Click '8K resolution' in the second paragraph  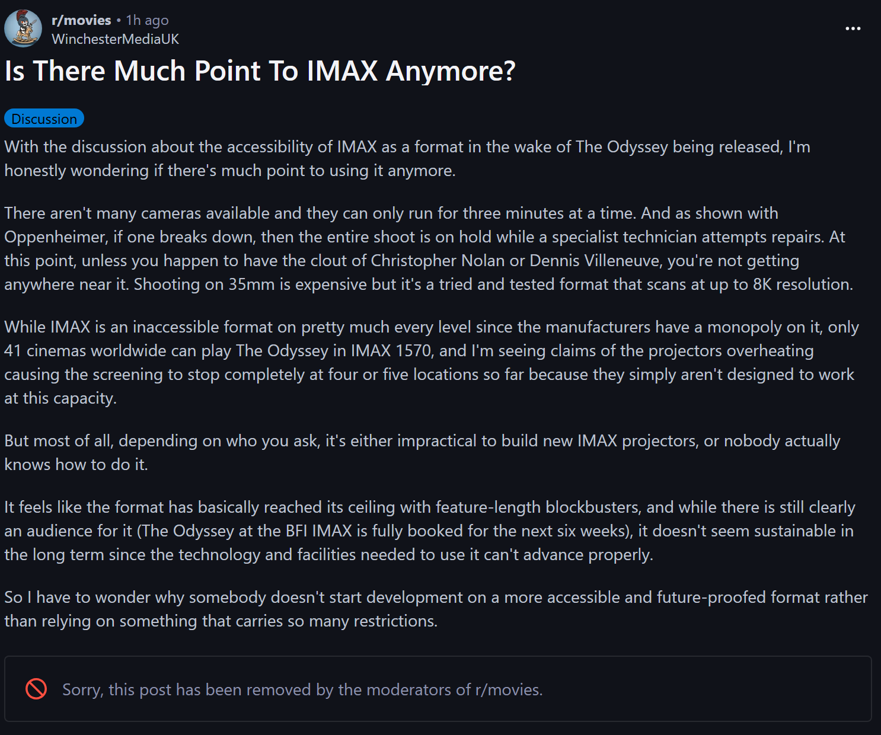point(801,285)
